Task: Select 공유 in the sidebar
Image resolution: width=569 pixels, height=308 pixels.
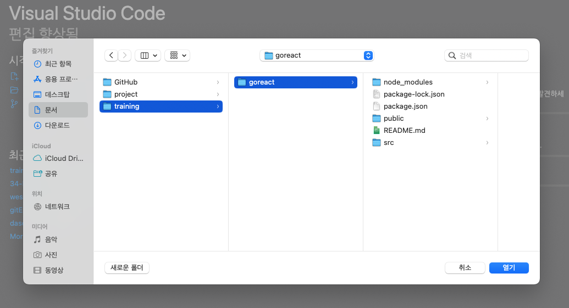Action: pyautogui.click(x=58, y=173)
